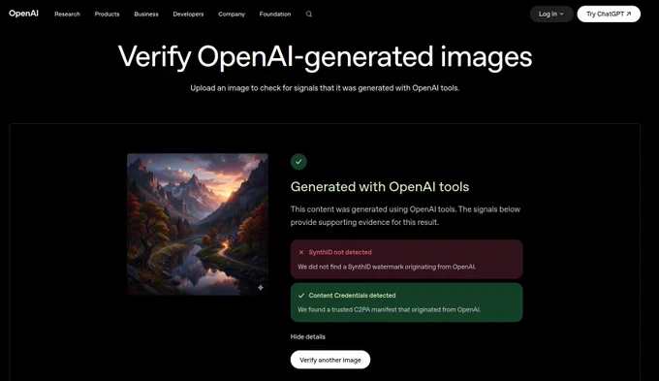Click the X icon beside SynthID not detected

point(301,252)
